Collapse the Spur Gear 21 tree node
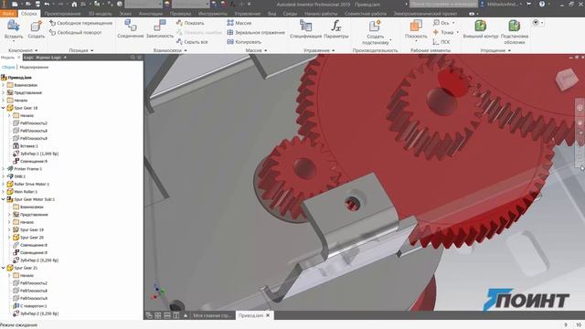This screenshot has height=329, width=585. tap(4, 268)
